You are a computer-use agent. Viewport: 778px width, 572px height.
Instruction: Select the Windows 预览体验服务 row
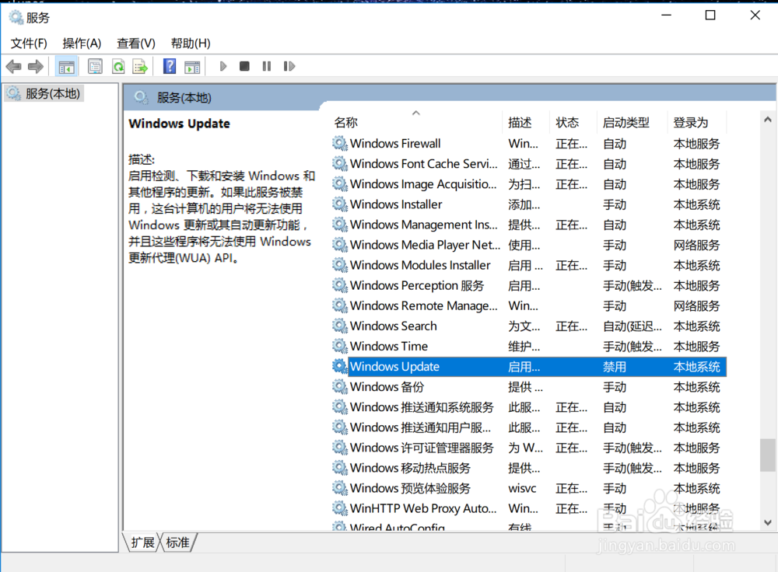(x=529, y=488)
